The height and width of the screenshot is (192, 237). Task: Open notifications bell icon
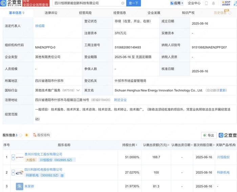[213, 3]
